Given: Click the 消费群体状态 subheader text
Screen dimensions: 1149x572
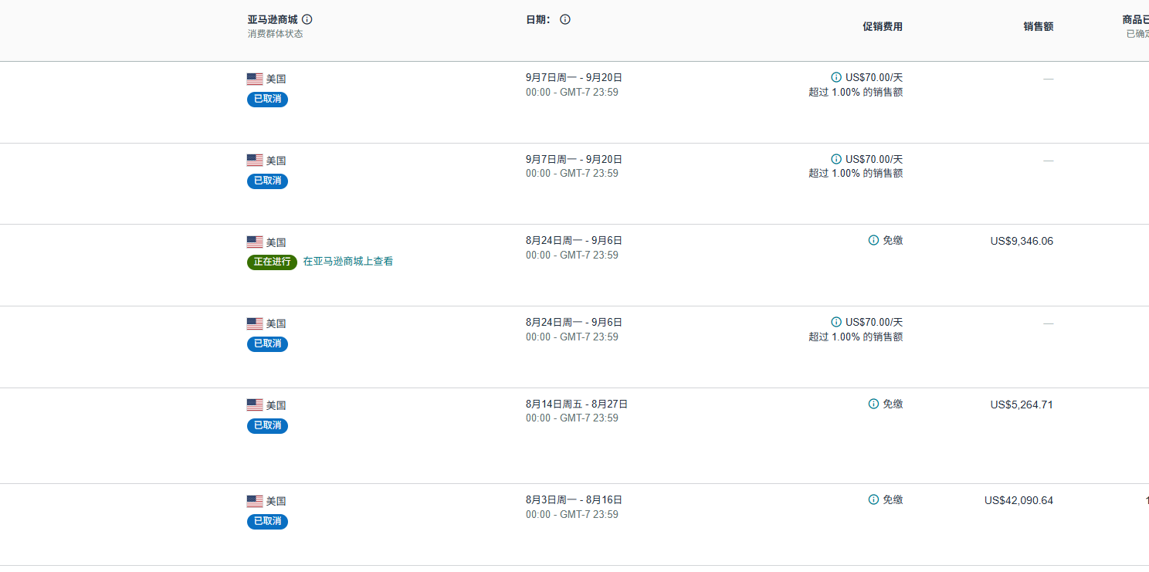Looking at the screenshot, I should click(x=276, y=34).
